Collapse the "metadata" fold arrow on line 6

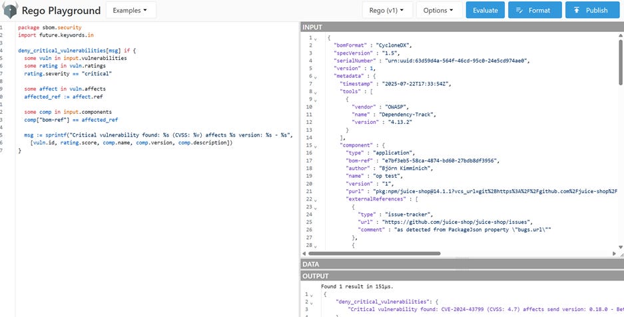(x=316, y=77)
